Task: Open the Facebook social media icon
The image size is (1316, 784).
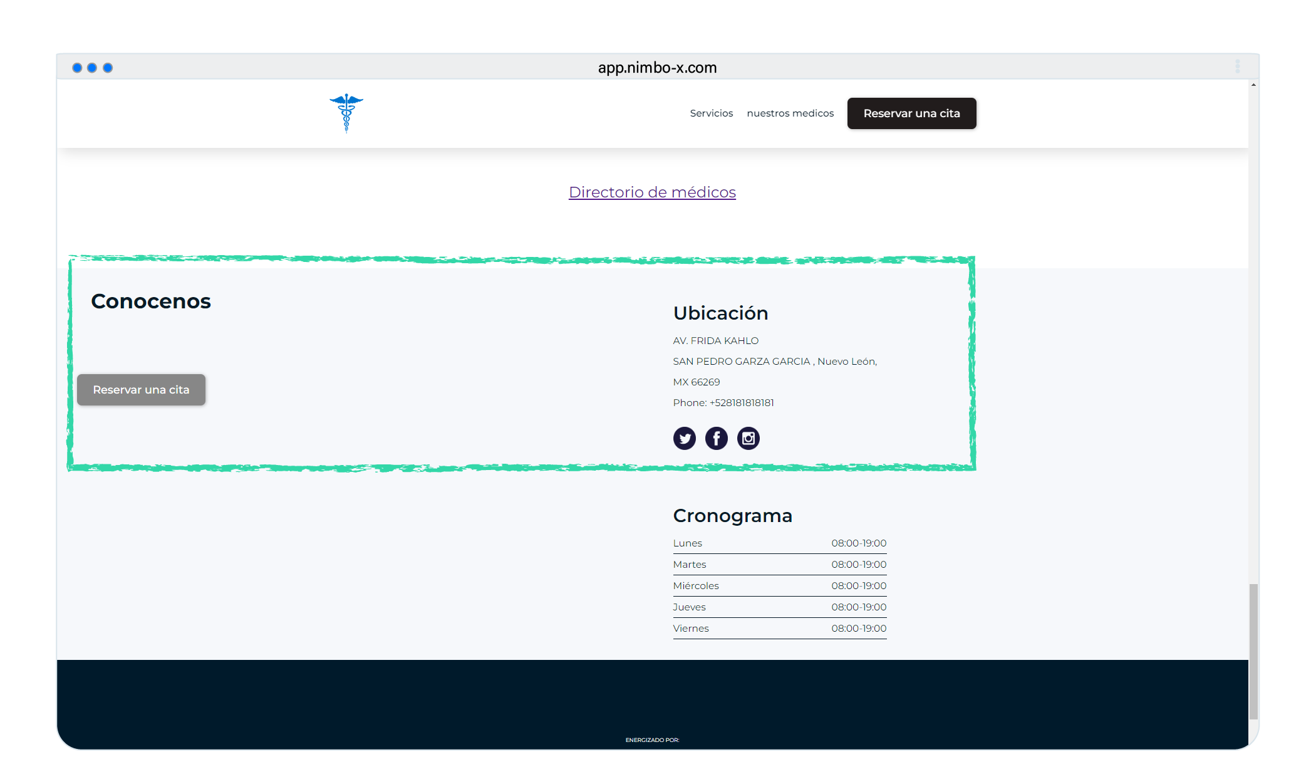Action: tap(716, 437)
